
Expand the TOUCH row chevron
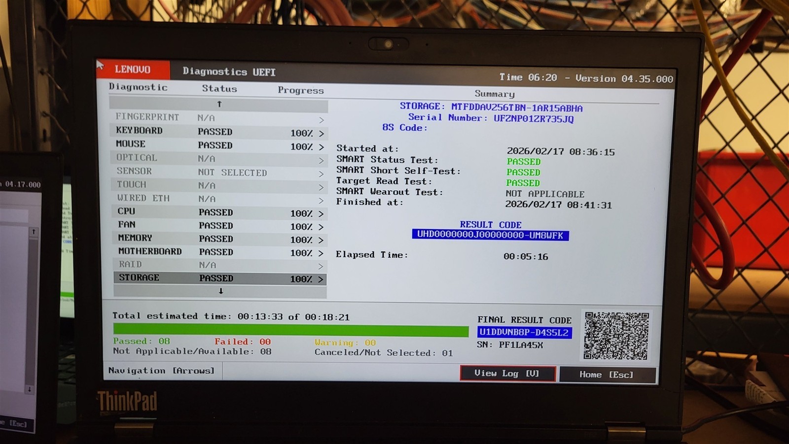(321, 187)
